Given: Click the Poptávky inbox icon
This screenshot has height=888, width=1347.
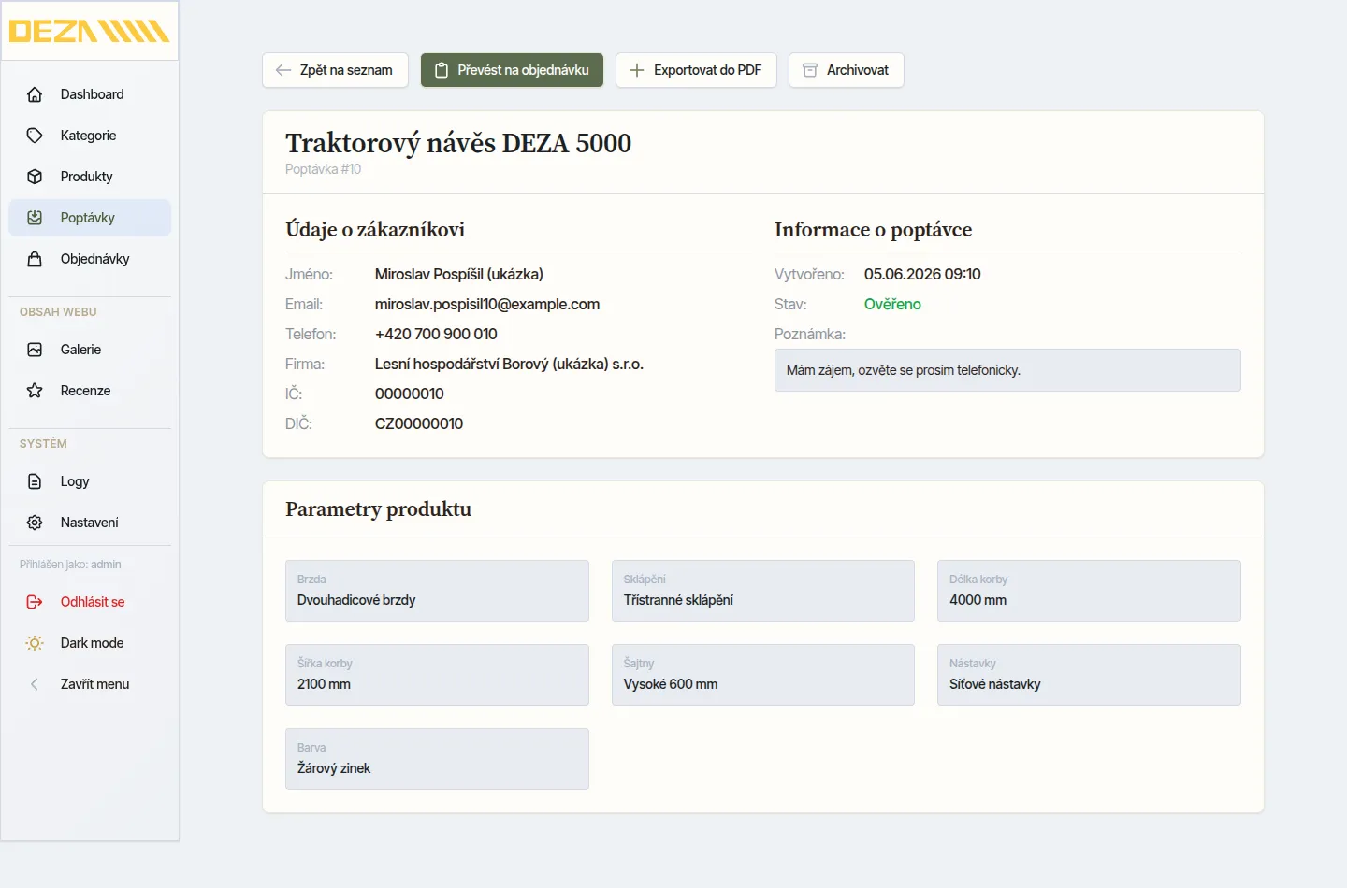Looking at the screenshot, I should pyautogui.click(x=35, y=218).
